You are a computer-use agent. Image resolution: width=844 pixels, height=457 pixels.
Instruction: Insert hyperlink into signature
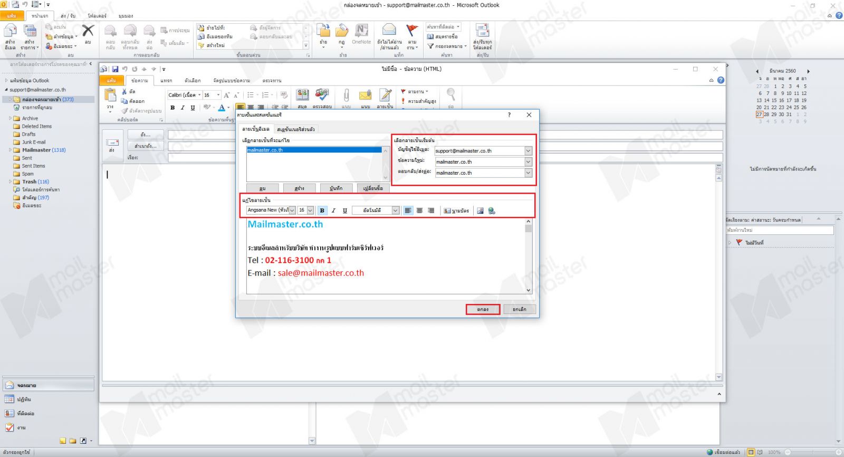(x=492, y=211)
